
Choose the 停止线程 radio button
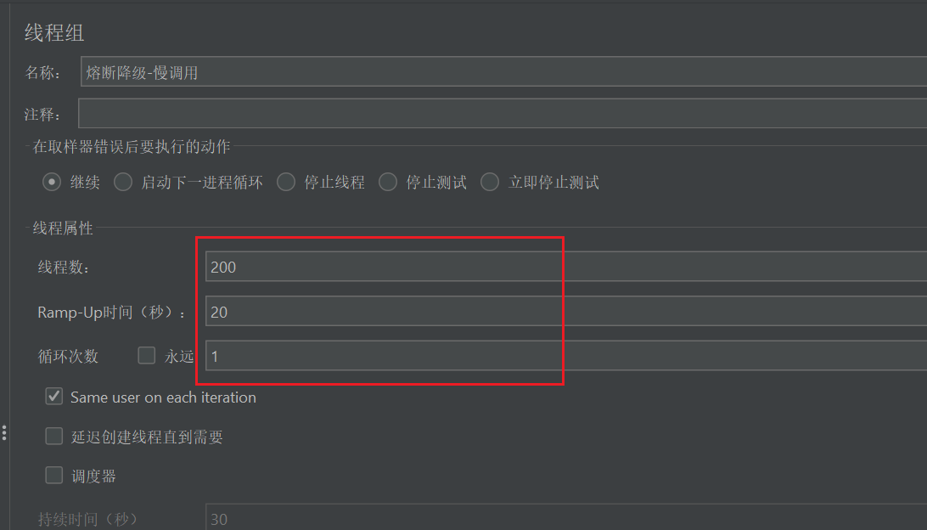click(x=287, y=183)
